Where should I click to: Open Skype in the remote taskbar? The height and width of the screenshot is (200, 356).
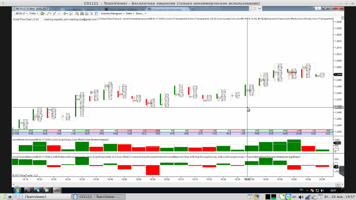point(38,190)
